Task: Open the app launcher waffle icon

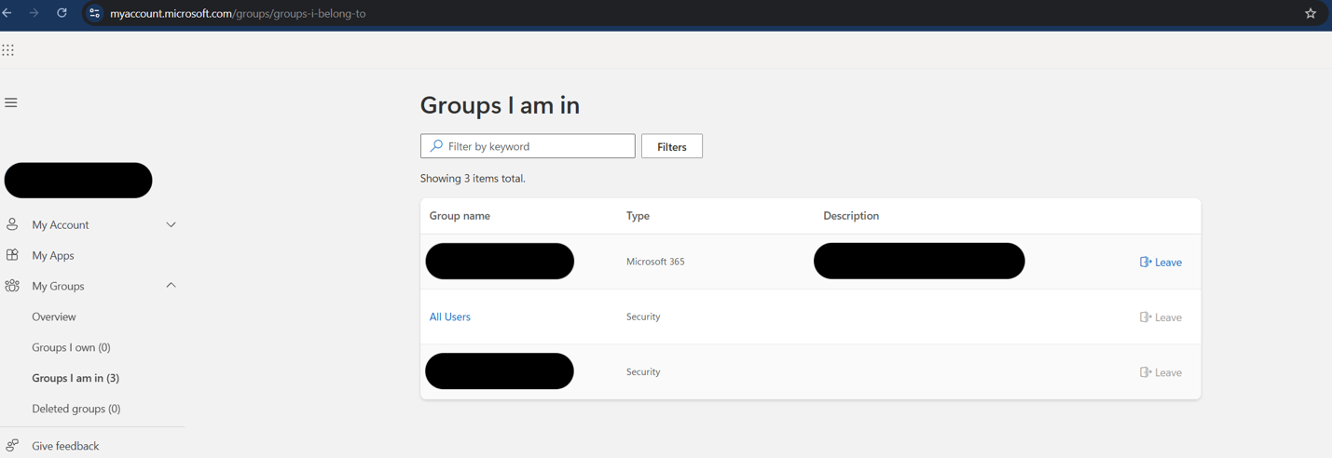Action: (x=7, y=50)
